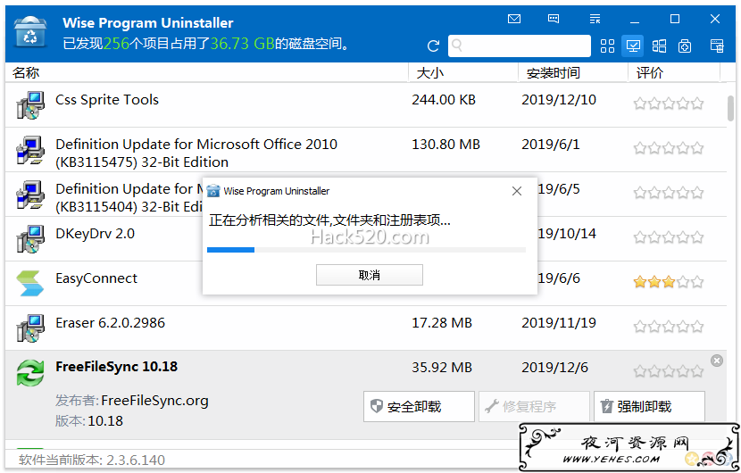Click the magnifier icon in the search box
Image resolution: width=741 pixels, height=473 pixels.
[456, 46]
